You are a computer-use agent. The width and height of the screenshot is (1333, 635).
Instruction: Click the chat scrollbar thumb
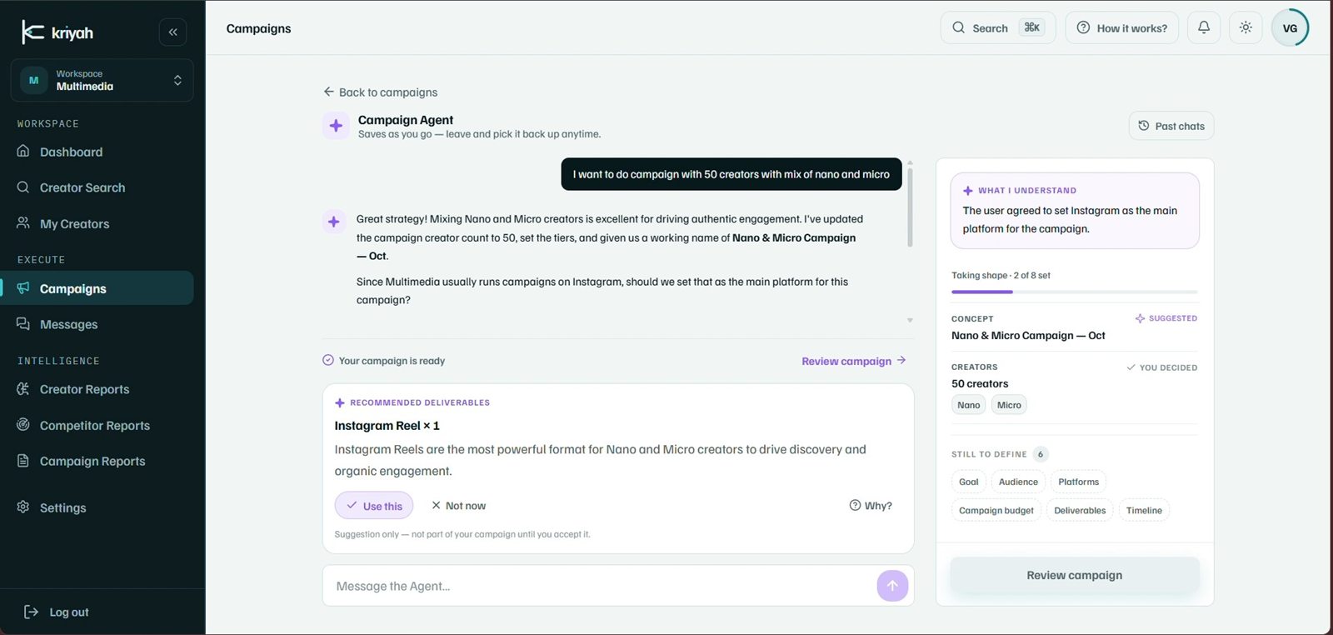coord(910,207)
